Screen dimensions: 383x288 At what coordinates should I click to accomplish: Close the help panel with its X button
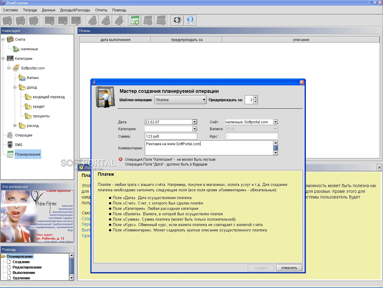(379, 167)
